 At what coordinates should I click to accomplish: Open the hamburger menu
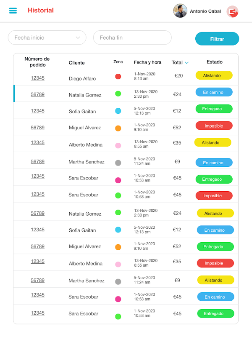(13, 11)
